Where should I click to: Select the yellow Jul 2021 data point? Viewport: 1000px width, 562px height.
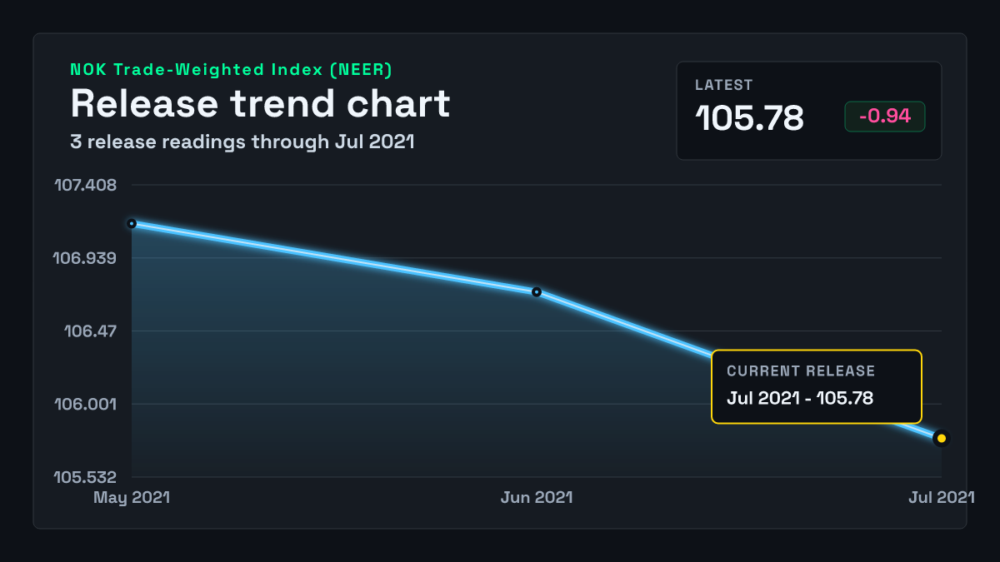pos(942,438)
